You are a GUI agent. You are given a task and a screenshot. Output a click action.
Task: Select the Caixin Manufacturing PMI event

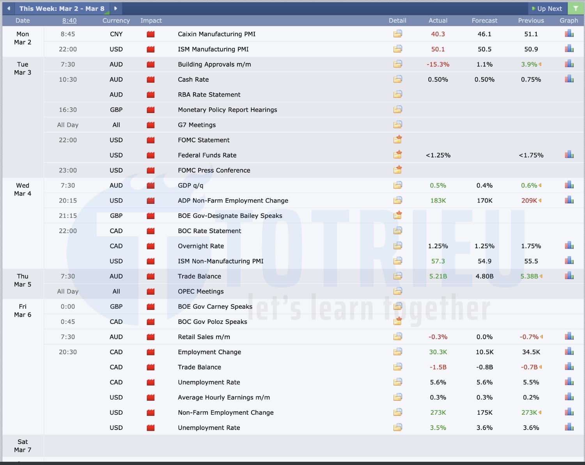coord(216,34)
